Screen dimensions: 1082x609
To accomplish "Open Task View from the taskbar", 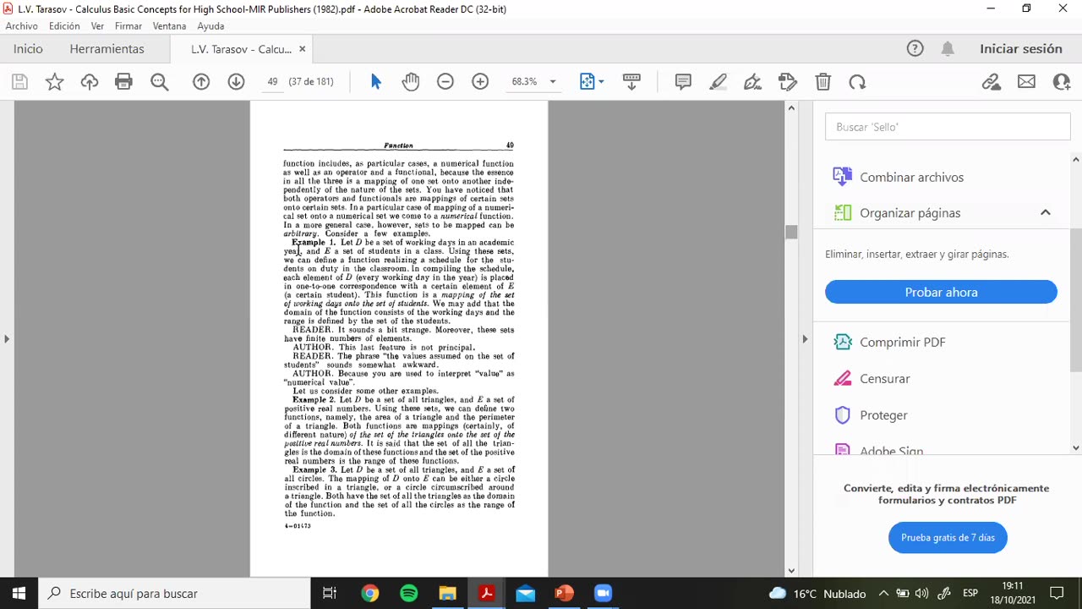I will (x=330, y=593).
